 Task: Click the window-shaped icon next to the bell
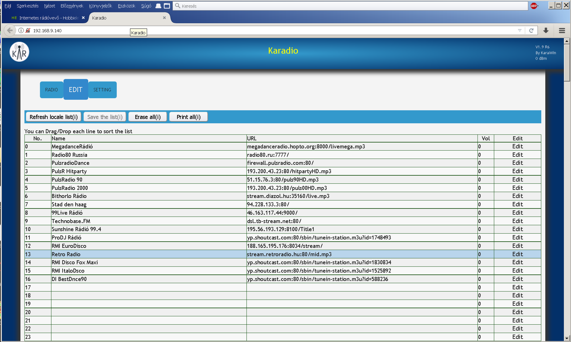167,6
